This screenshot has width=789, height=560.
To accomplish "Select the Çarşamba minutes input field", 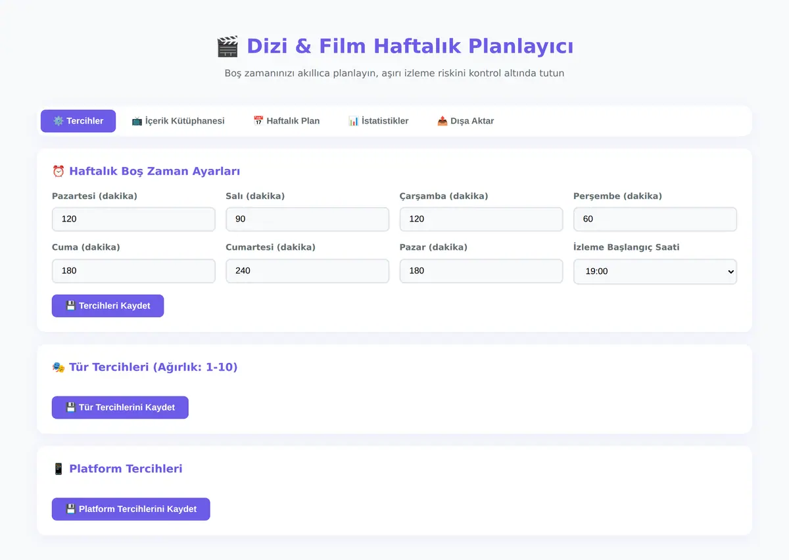I will pyautogui.click(x=481, y=220).
